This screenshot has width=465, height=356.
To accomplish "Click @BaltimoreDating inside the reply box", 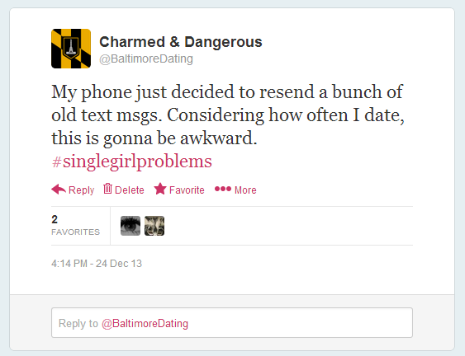I will point(145,323).
